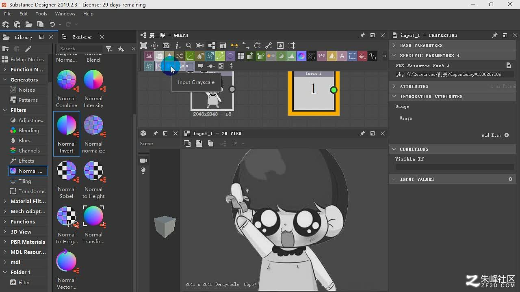Open the Tools menu

(41, 14)
